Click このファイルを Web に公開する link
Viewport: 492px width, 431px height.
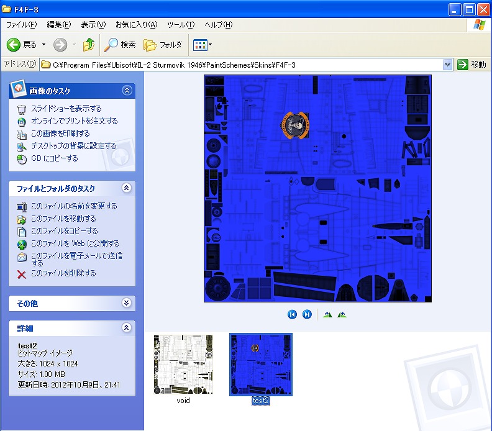click(75, 243)
